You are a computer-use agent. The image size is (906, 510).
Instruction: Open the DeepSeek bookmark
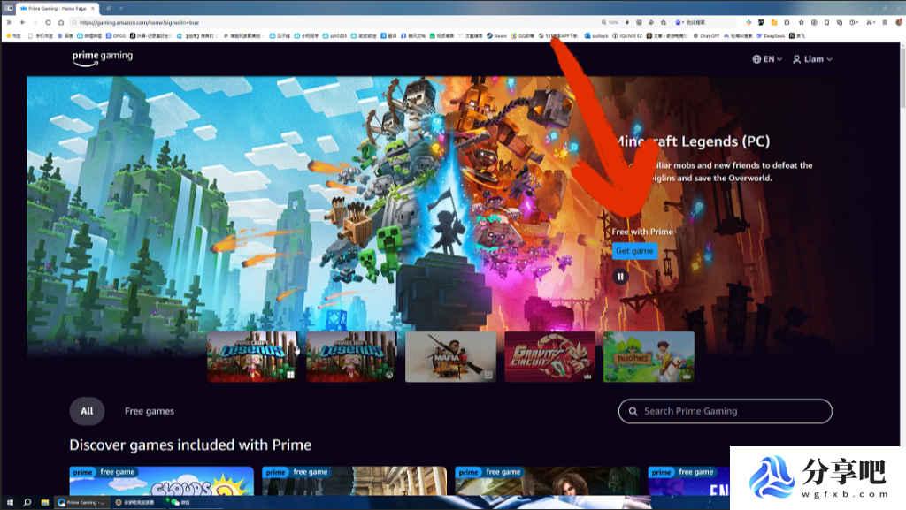click(x=771, y=35)
